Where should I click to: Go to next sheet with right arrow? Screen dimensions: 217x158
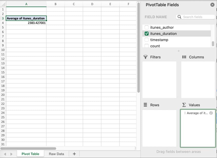[11, 154]
